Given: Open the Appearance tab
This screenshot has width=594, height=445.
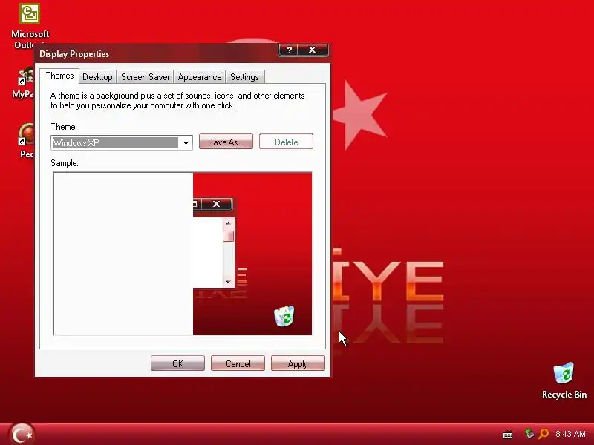Looking at the screenshot, I should click(x=200, y=77).
